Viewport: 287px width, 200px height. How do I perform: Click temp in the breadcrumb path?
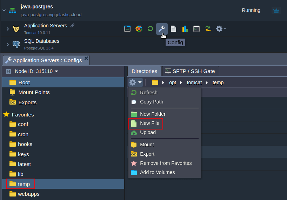(218, 82)
